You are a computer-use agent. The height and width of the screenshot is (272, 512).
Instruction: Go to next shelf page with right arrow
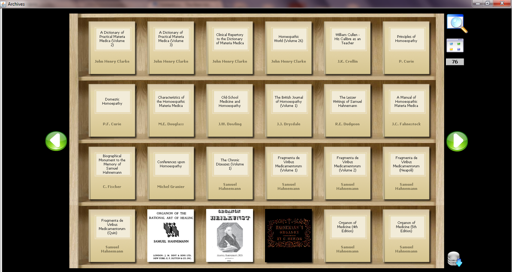click(457, 141)
